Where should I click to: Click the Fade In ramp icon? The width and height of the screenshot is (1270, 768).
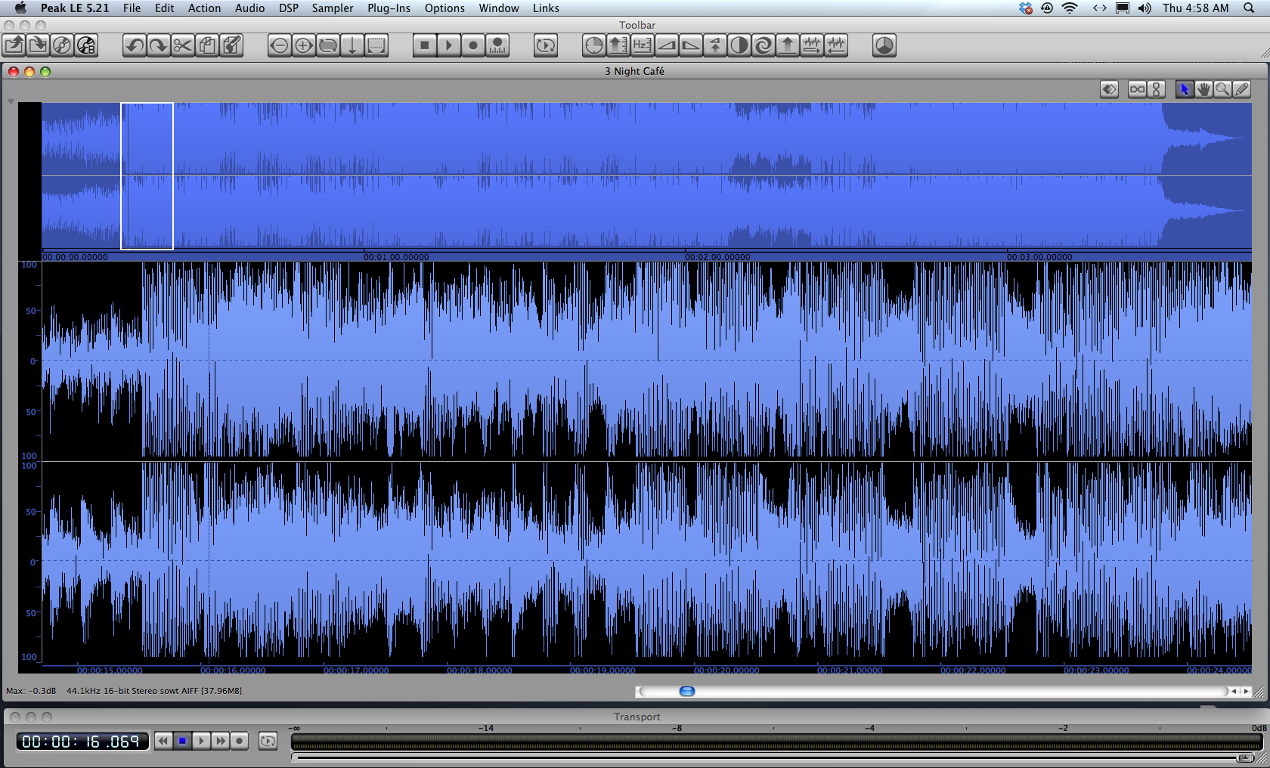click(x=667, y=46)
